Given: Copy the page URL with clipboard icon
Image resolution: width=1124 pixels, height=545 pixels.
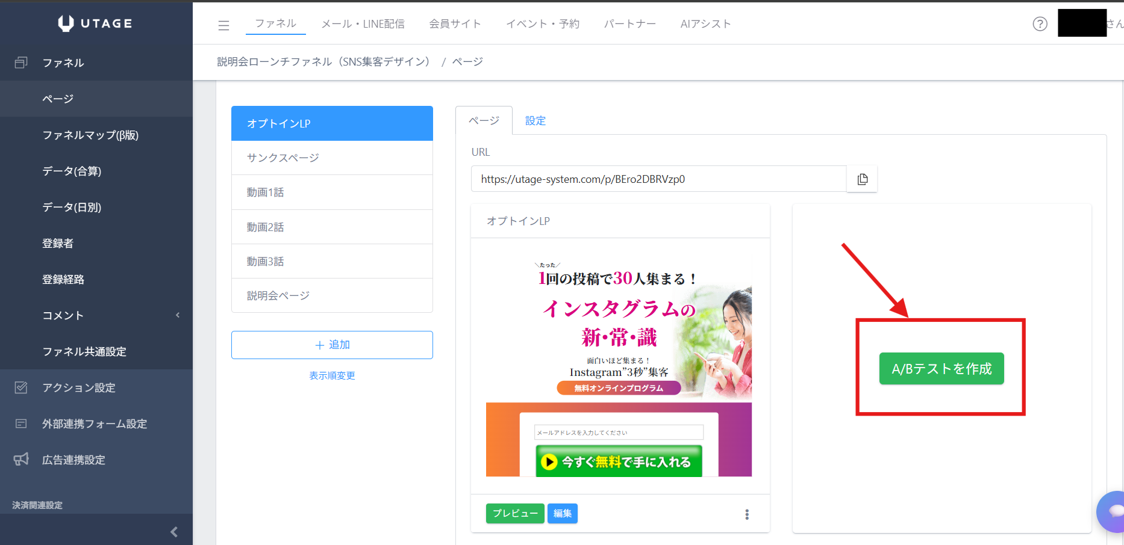Looking at the screenshot, I should click(x=862, y=179).
